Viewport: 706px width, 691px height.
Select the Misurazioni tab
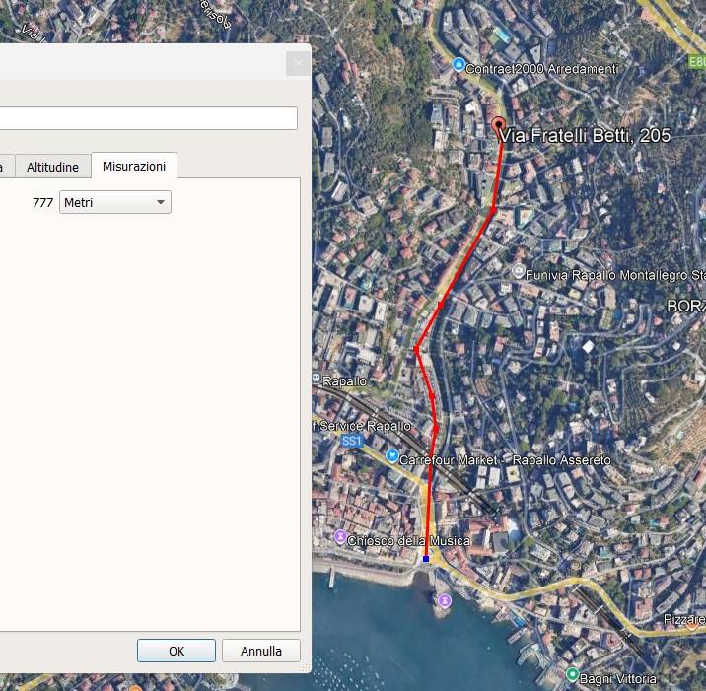coord(134,167)
